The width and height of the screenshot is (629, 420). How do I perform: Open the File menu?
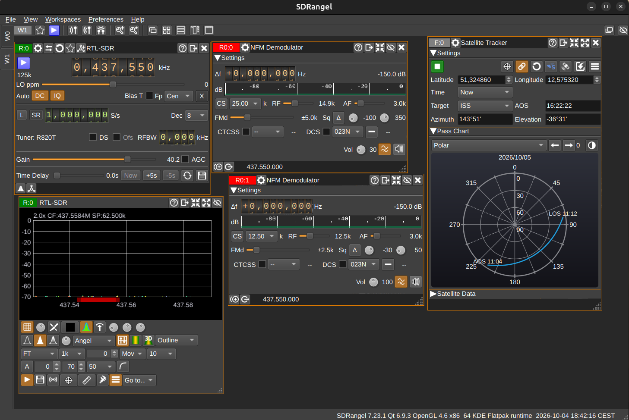tap(10, 19)
